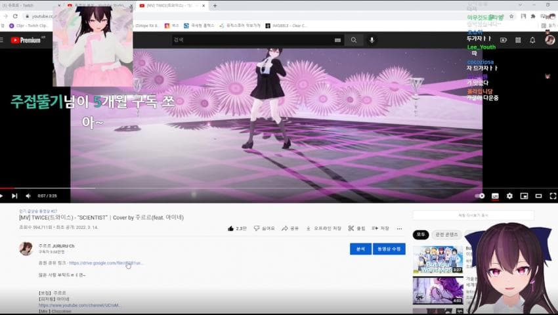Save to playlist with 저장
Screen dimensions: 558x315
(x=380, y=228)
